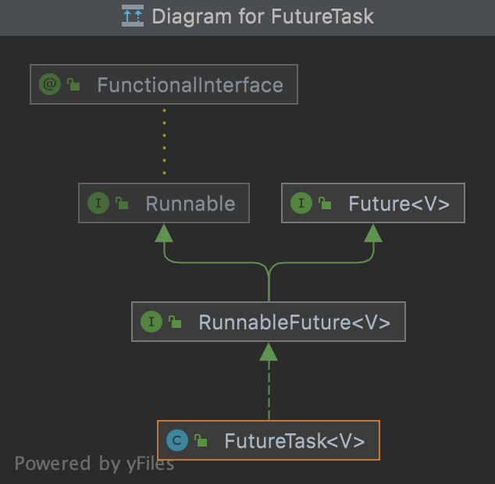
Task: Select the FutureTask<V> node label
Action: point(294,441)
